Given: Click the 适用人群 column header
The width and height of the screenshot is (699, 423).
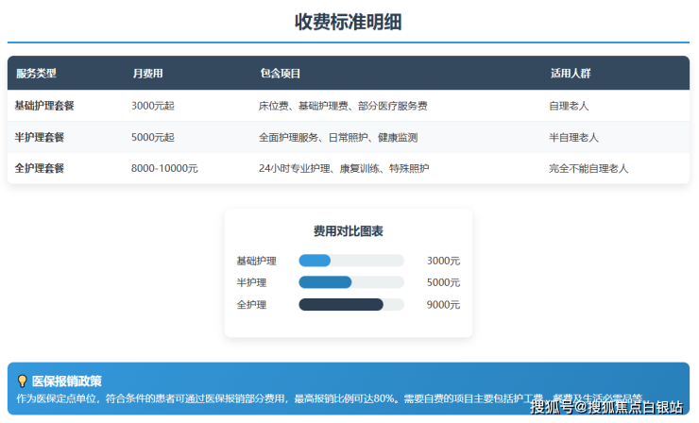Looking at the screenshot, I should (x=570, y=74).
